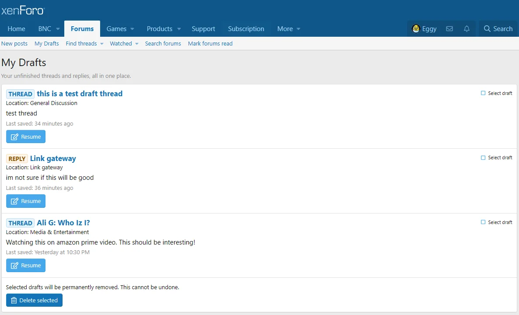Click 'Location: Media & Entertainment' text
Screen dimensions: 519x315
tap(47, 232)
